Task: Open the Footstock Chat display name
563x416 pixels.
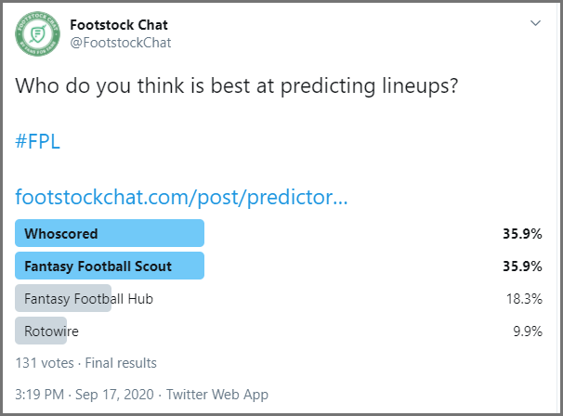Action: (x=119, y=25)
